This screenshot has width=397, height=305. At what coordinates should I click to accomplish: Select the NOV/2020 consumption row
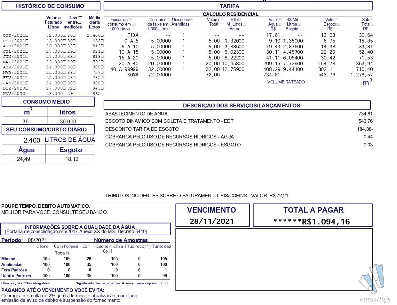pos(52,94)
